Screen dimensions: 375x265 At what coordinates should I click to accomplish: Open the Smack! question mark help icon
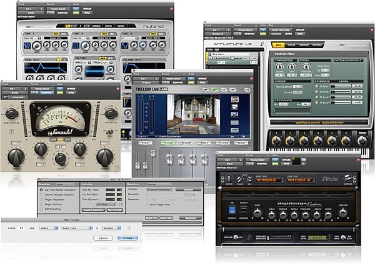pyautogui.click(x=11, y=131)
